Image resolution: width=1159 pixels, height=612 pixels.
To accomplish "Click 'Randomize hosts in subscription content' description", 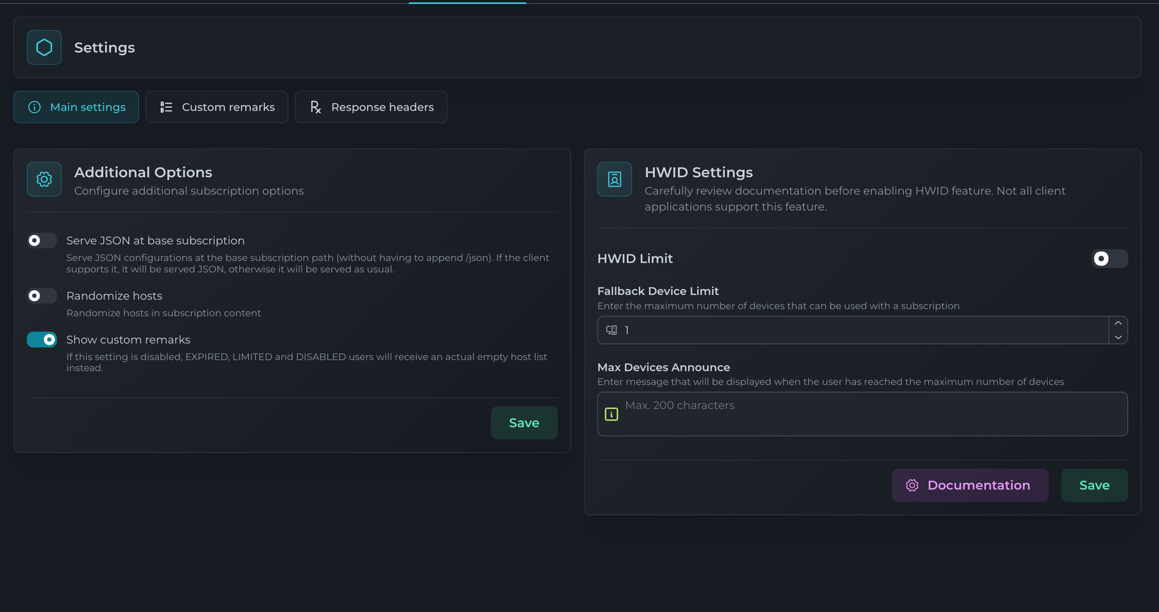I will [164, 313].
